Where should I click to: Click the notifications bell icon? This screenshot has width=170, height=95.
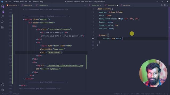[167, 94]
